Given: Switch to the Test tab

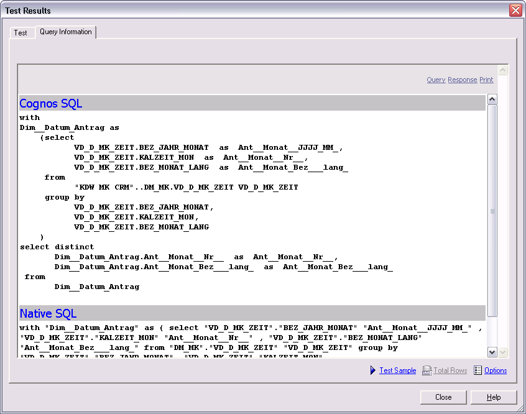Looking at the screenshot, I should coord(21,33).
